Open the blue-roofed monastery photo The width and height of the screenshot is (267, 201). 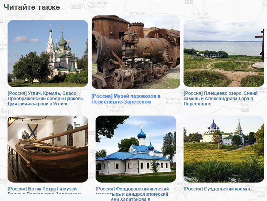[x=136, y=149]
